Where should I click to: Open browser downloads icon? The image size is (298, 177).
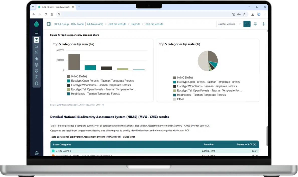(253, 14)
